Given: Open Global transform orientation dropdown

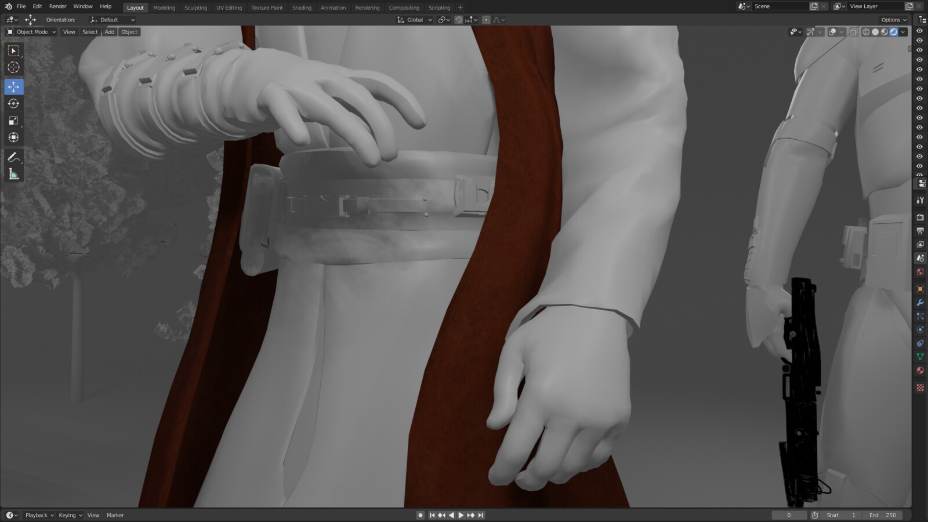Looking at the screenshot, I should click(x=415, y=20).
